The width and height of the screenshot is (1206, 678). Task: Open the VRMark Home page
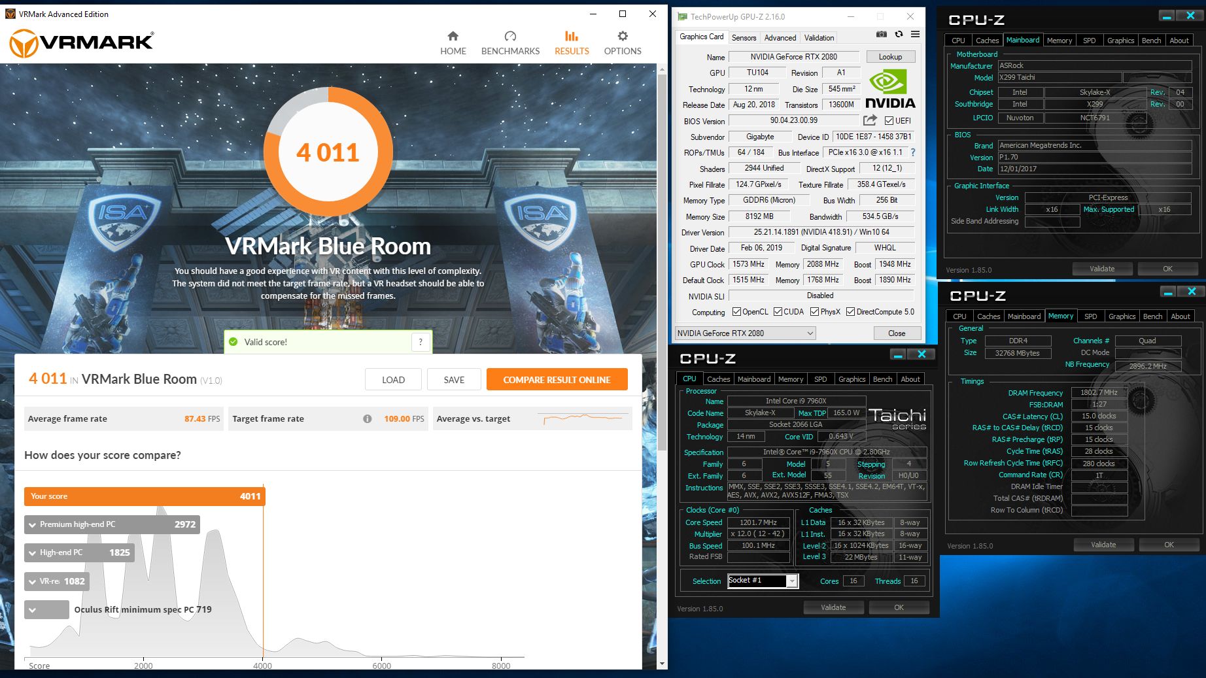point(453,43)
